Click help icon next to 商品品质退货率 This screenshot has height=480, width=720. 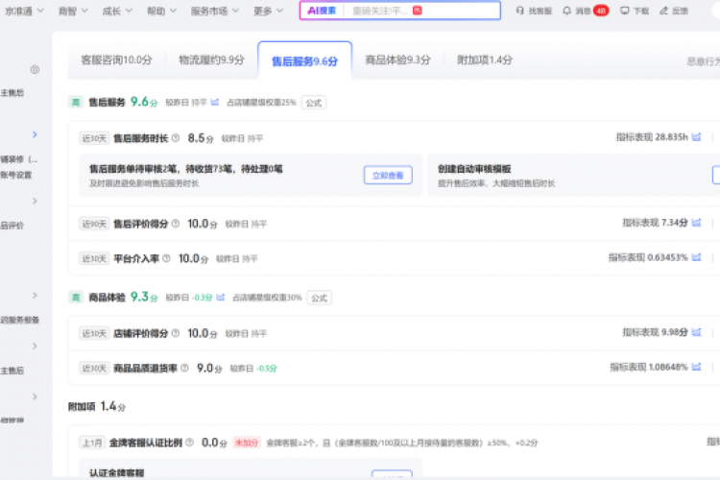click(184, 368)
